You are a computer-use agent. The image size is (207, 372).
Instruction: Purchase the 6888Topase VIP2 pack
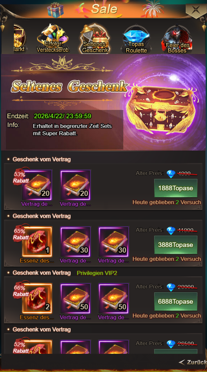176,302
